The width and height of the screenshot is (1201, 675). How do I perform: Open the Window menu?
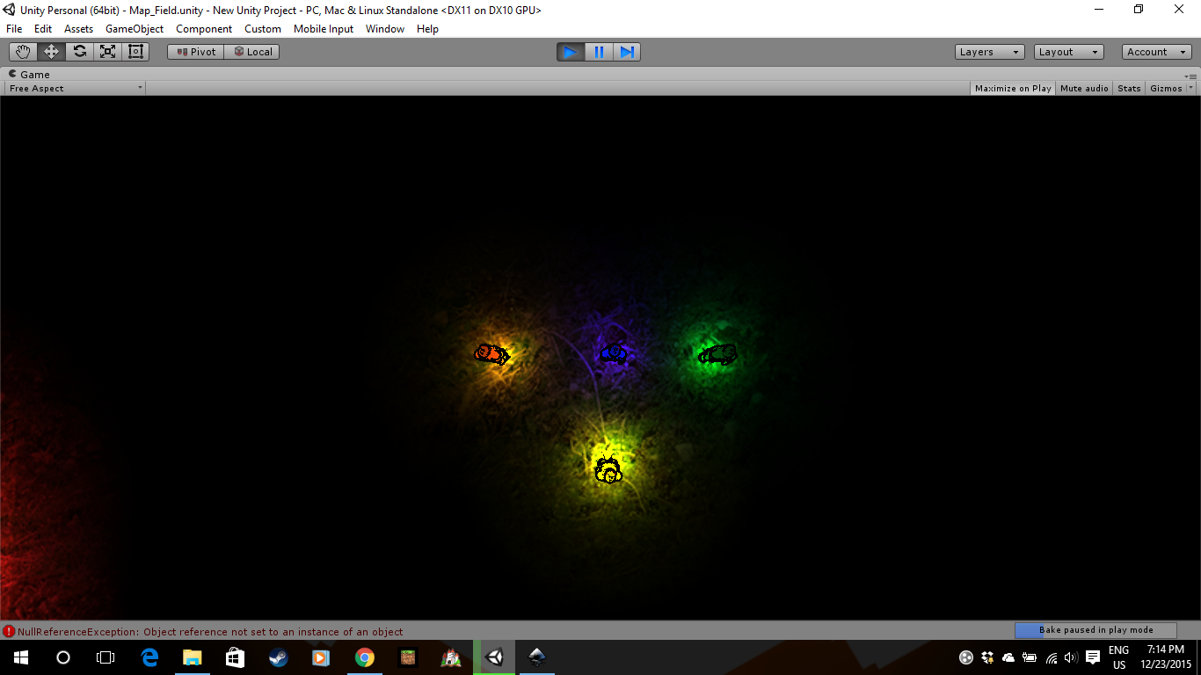[385, 29]
